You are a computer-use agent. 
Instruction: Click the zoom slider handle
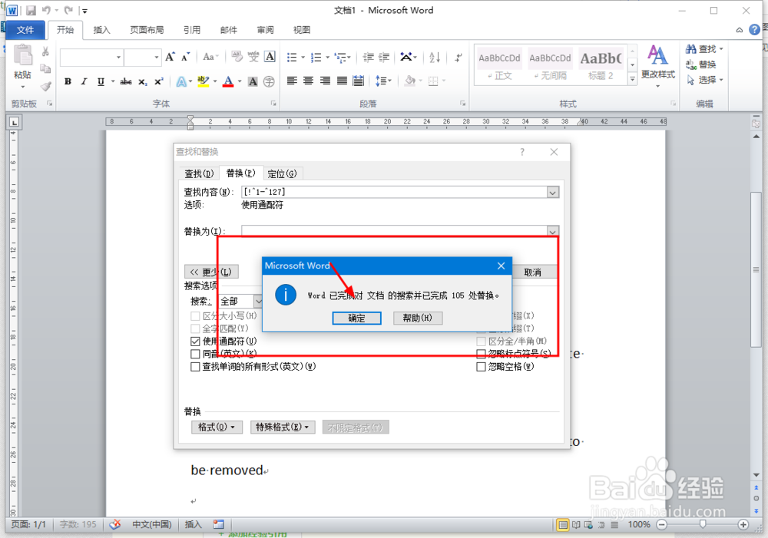click(x=703, y=524)
